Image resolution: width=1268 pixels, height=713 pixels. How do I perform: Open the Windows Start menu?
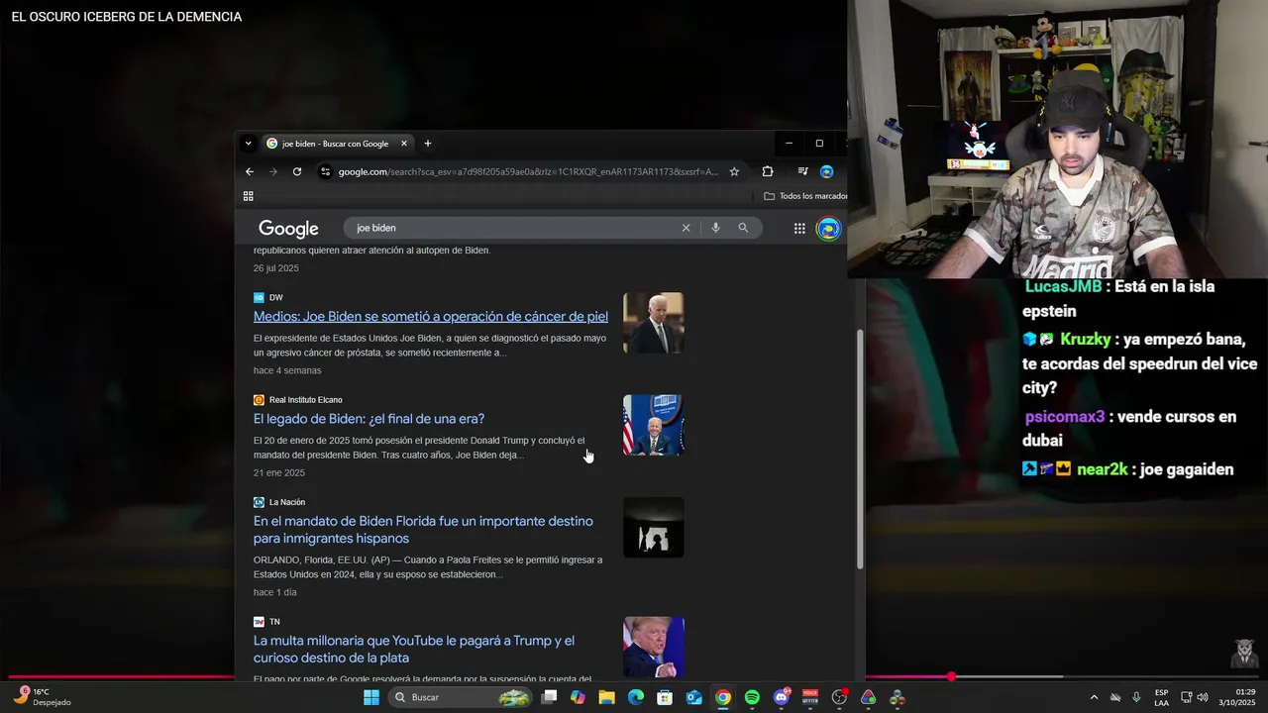tap(371, 697)
